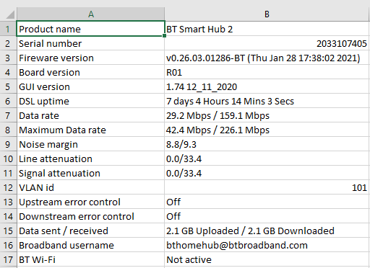Select the cell with 2033107405

(x=267, y=43)
